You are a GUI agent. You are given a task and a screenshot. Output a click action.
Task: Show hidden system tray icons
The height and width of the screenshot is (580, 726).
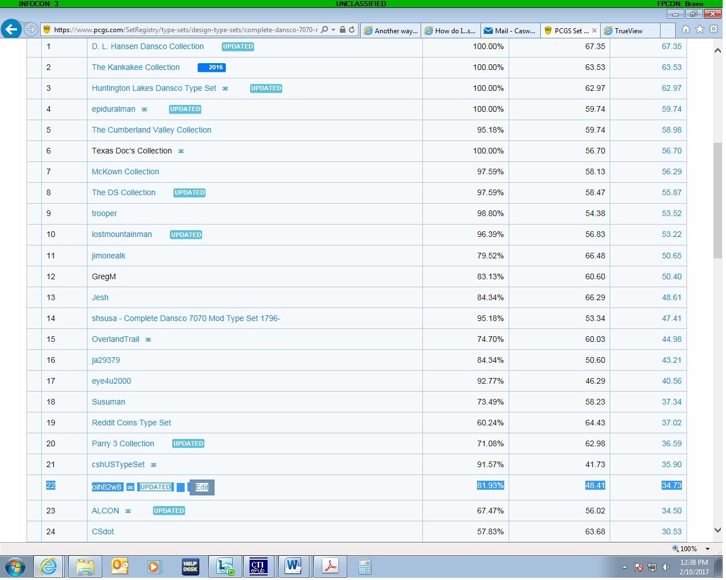pos(624,567)
